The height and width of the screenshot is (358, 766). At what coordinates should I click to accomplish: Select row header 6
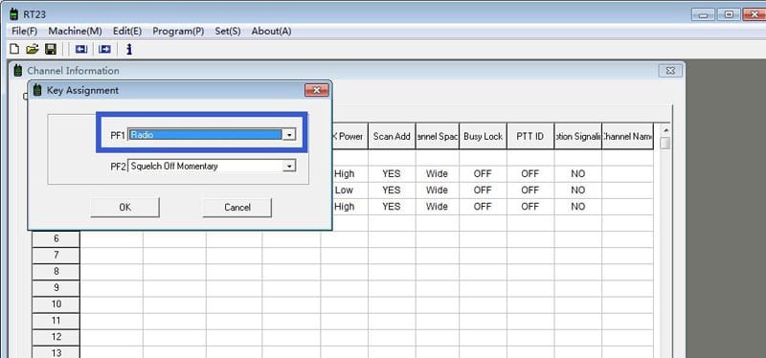pos(56,239)
